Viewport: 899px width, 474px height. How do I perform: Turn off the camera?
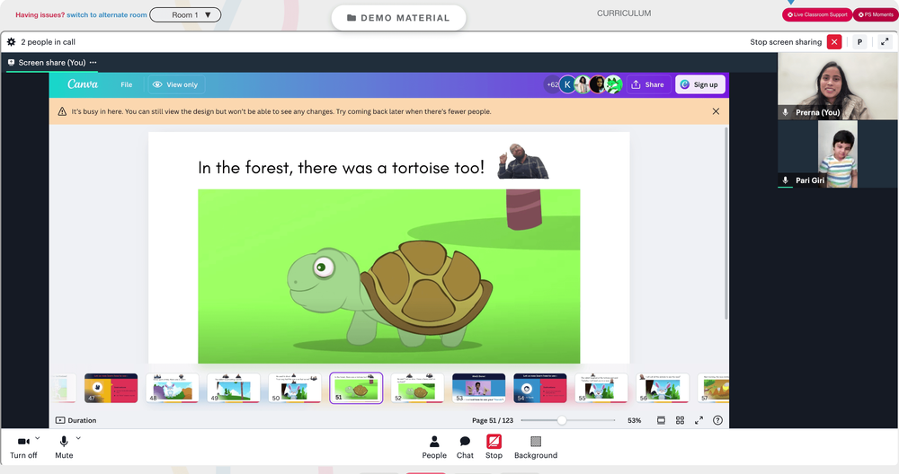[23, 447]
